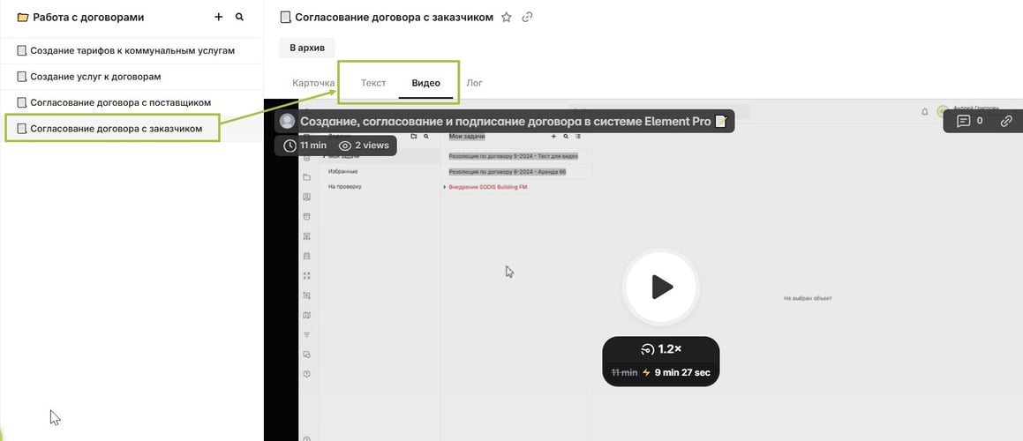1023x441 pixels.
Task: Change the 1.2× playback speed
Action: pos(661,349)
